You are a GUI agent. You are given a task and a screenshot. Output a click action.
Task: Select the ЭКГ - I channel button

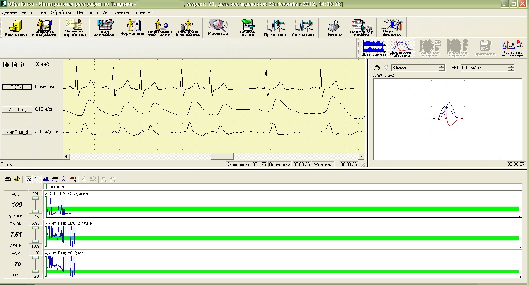click(17, 87)
